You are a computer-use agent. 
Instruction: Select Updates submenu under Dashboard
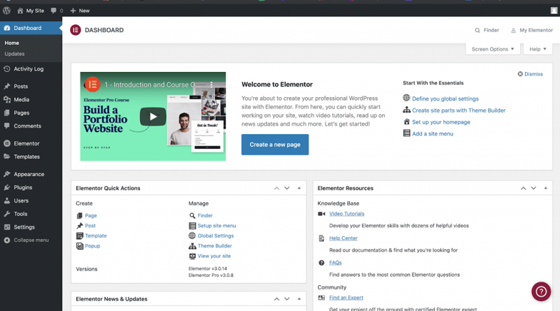pos(15,54)
